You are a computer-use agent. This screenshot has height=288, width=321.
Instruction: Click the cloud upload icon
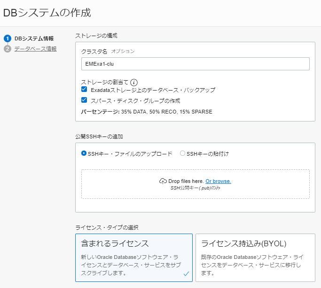click(x=163, y=181)
